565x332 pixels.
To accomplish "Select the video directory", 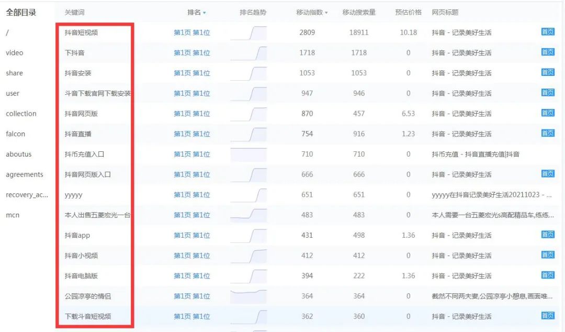I will point(15,53).
